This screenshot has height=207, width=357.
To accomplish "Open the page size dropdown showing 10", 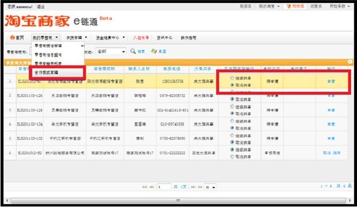I will pos(210,187).
